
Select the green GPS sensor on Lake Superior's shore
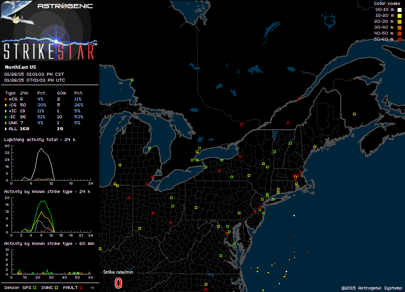tap(132, 80)
